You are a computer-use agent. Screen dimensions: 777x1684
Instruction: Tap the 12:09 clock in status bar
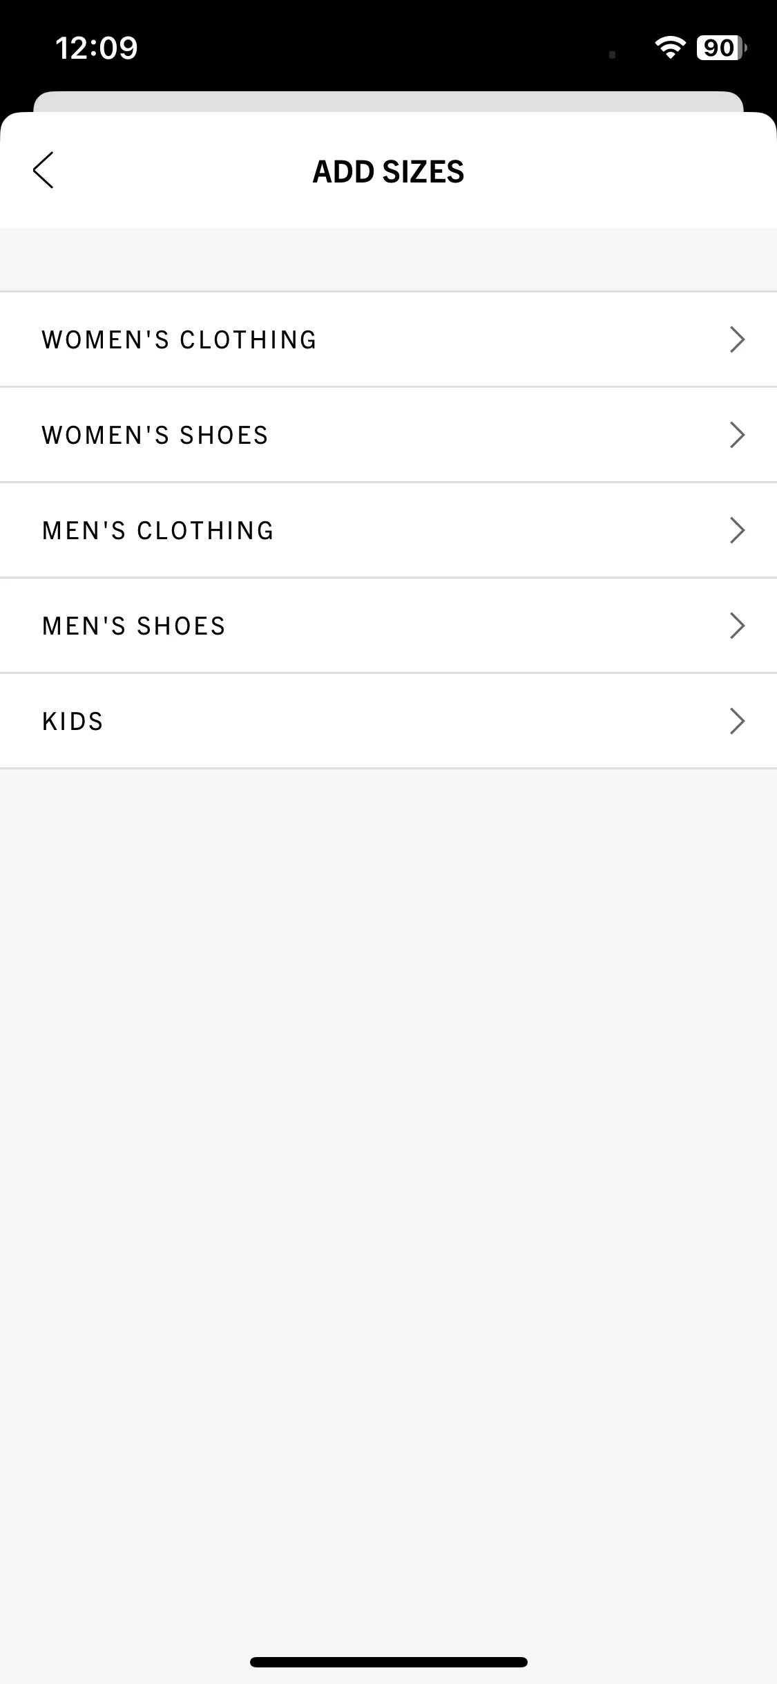coord(97,48)
